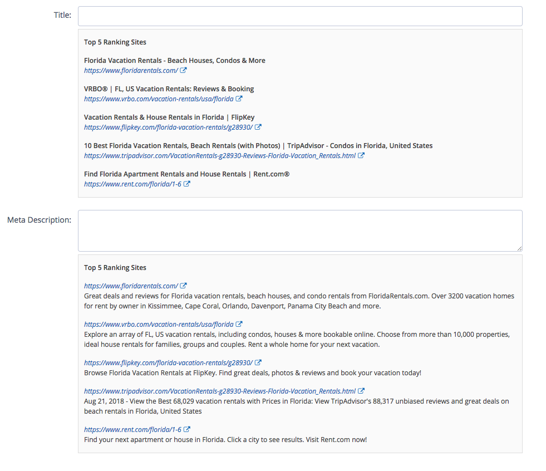This screenshot has width=546, height=471.
Task: Open the tripadvisor.com VacationRentals link under Title
Action: (x=220, y=156)
